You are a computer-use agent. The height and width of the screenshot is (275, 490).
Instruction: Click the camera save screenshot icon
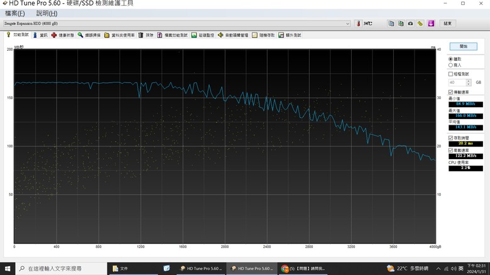tap(411, 23)
